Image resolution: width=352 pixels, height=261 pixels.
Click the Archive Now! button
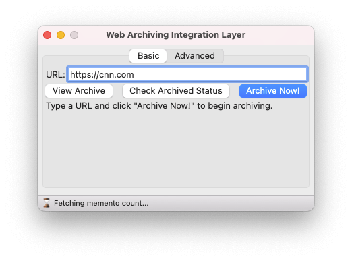(273, 91)
